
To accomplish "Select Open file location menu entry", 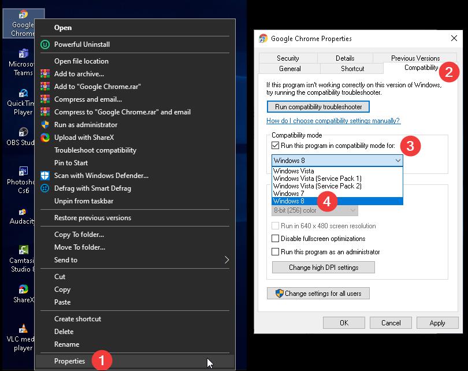I will click(135, 61).
